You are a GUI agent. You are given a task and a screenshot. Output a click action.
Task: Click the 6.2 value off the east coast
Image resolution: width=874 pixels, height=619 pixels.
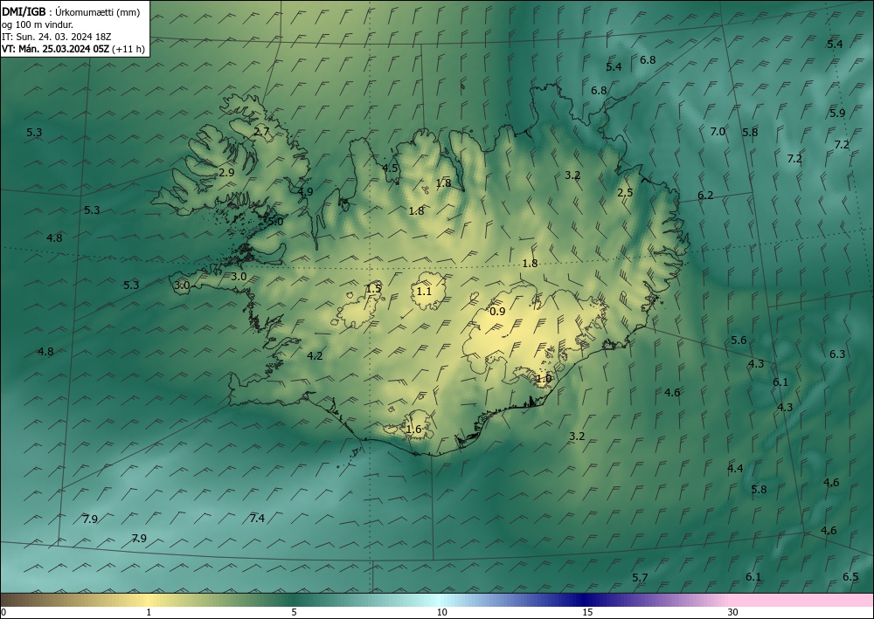pos(705,196)
